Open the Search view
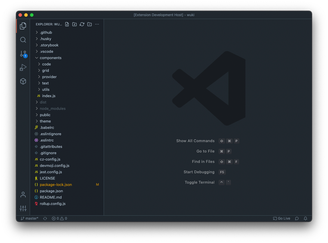This screenshot has height=243, width=328. 23,40
